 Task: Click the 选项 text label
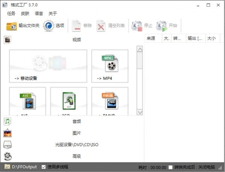click(x=60, y=26)
